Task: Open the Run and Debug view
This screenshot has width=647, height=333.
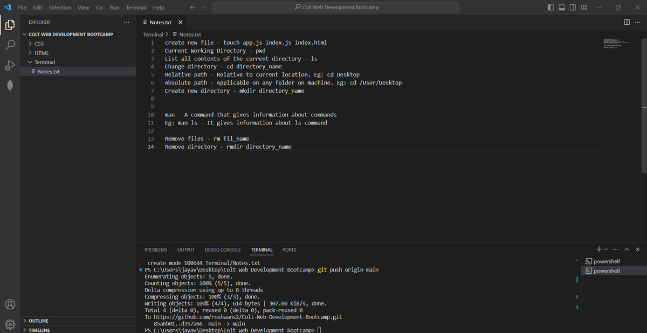Action: pos(10,65)
